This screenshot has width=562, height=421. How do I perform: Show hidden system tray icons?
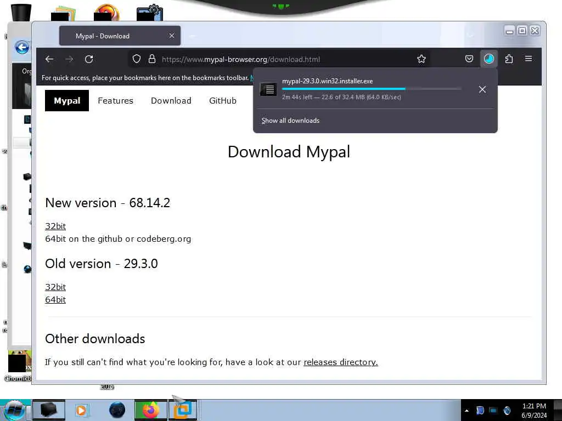point(467,411)
